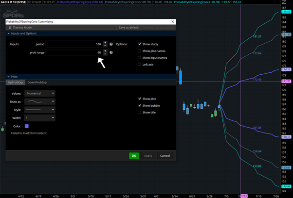
Task: Toggle the Show study checkbox
Action: [x=140, y=44]
